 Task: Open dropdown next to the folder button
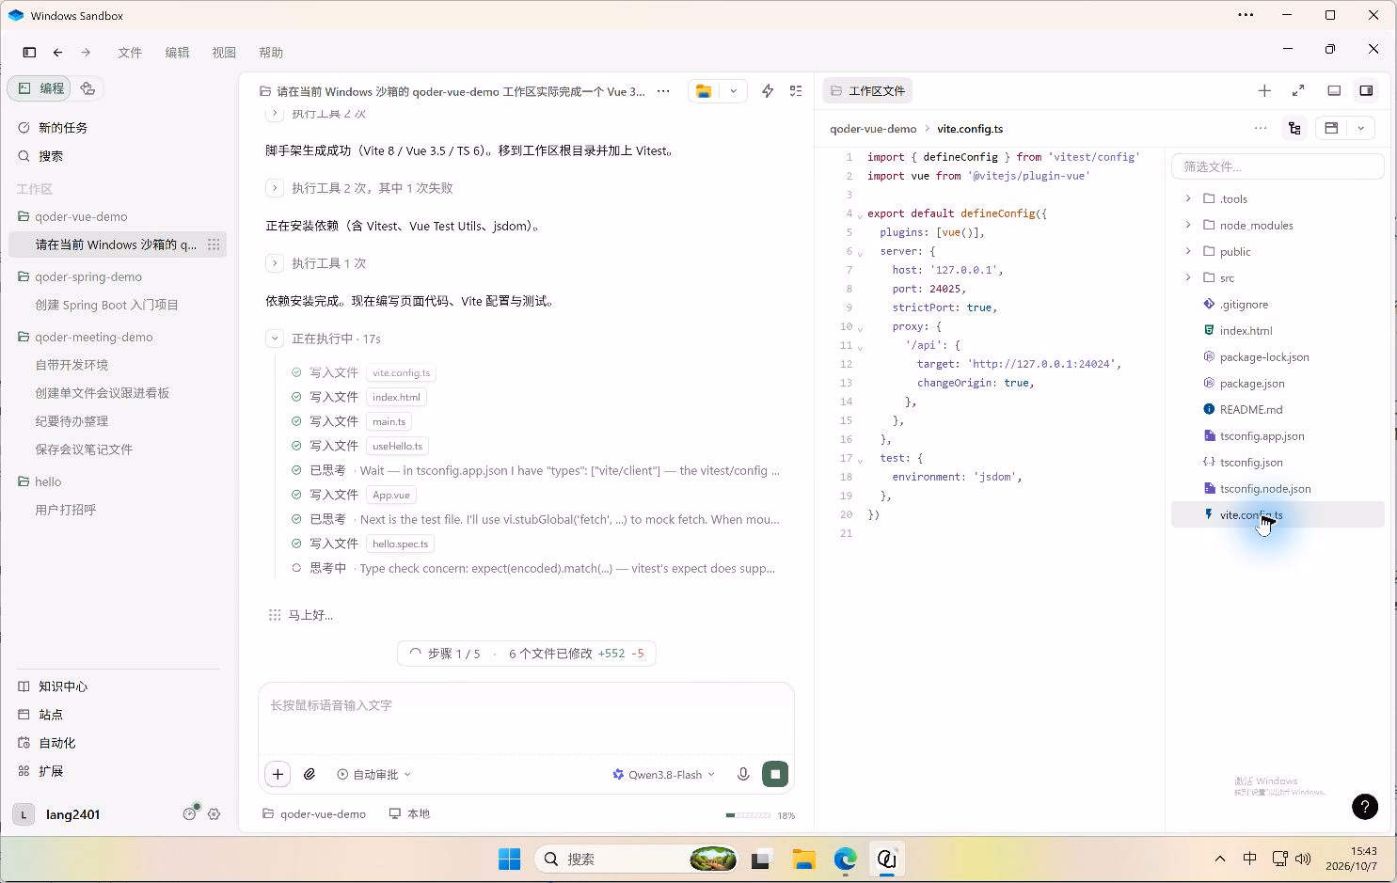click(733, 91)
